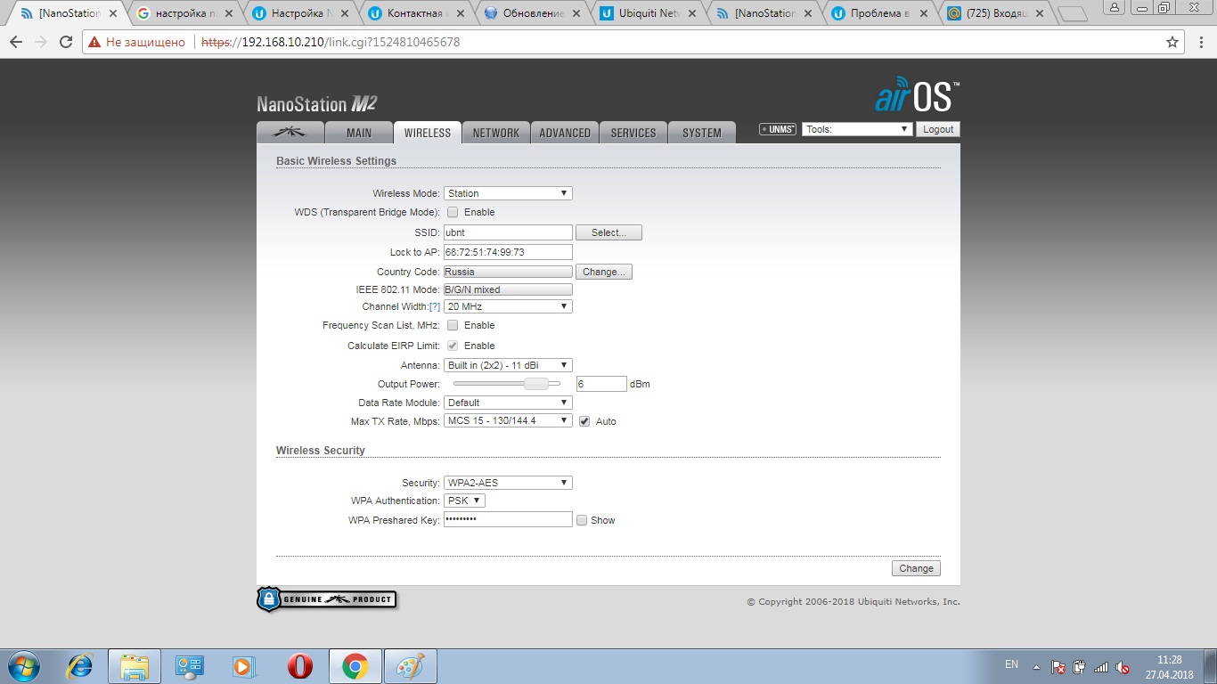Open the ADVANCED tab

tap(565, 132)
